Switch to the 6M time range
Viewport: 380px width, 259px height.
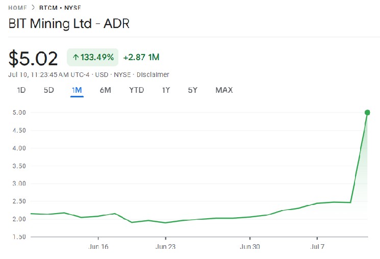pos(106,90)
